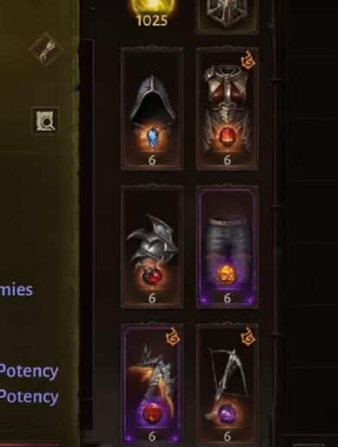Screen dimensions: 338x447
Task: Click the gold 1025 currency orb
Action: (x=152, y=14)
